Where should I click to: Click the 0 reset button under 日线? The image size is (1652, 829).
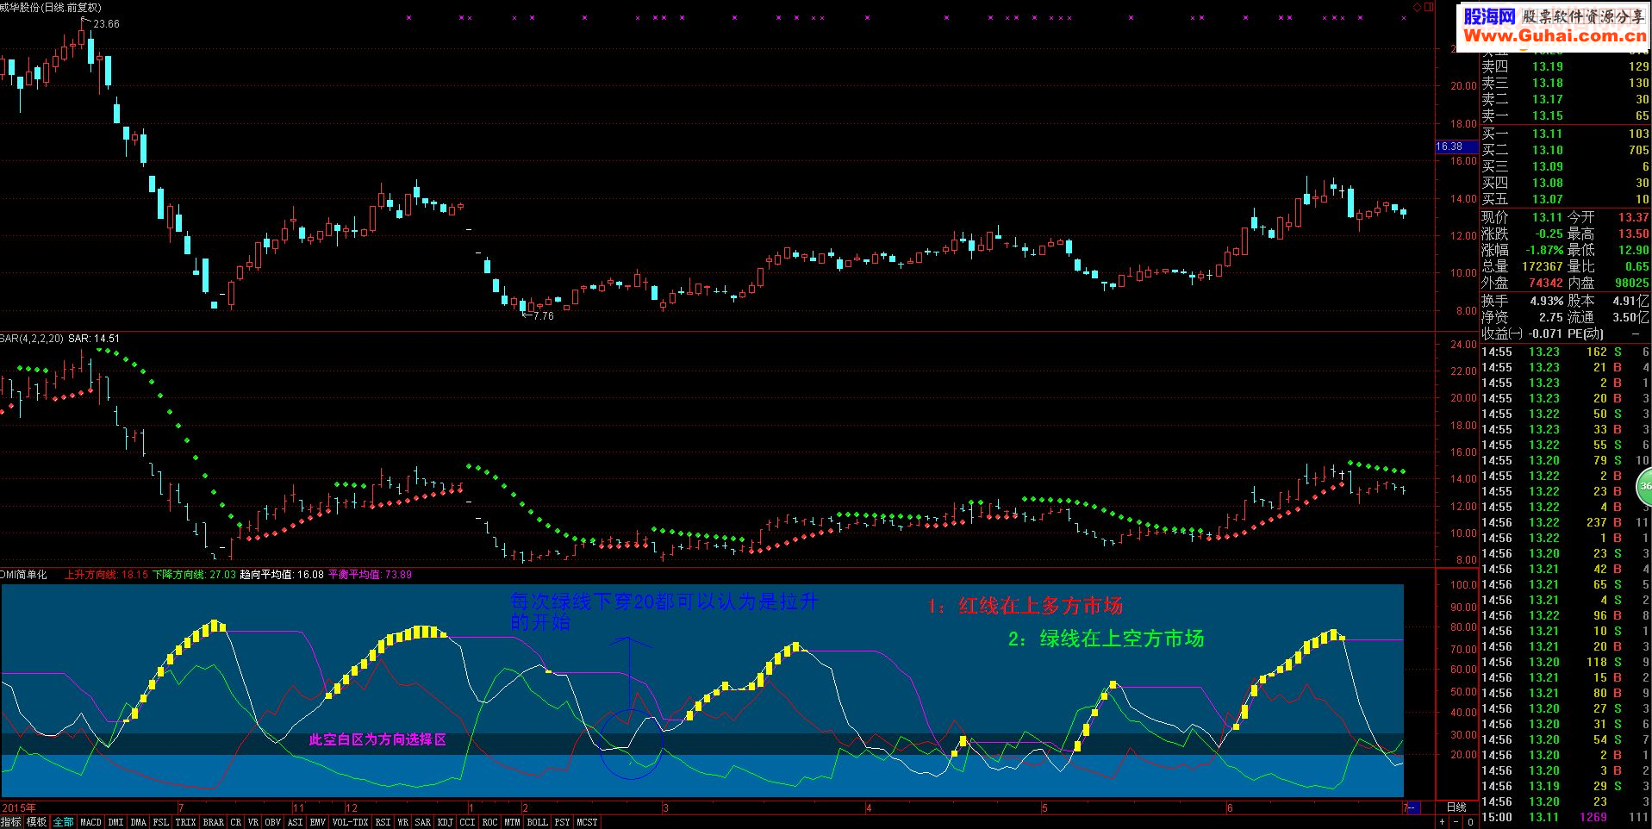point(1470,822)
